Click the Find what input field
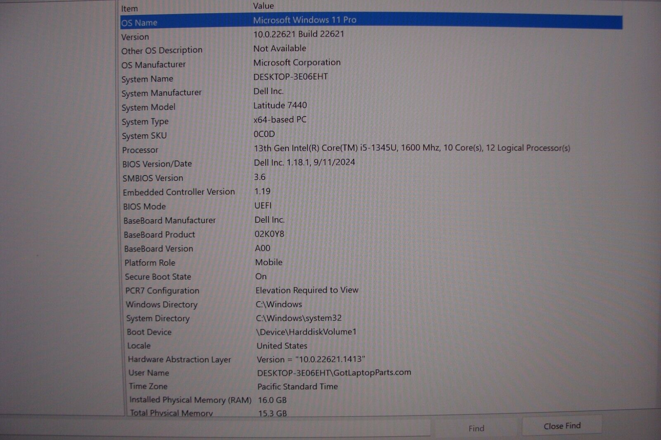 click(x=215, y=428)
